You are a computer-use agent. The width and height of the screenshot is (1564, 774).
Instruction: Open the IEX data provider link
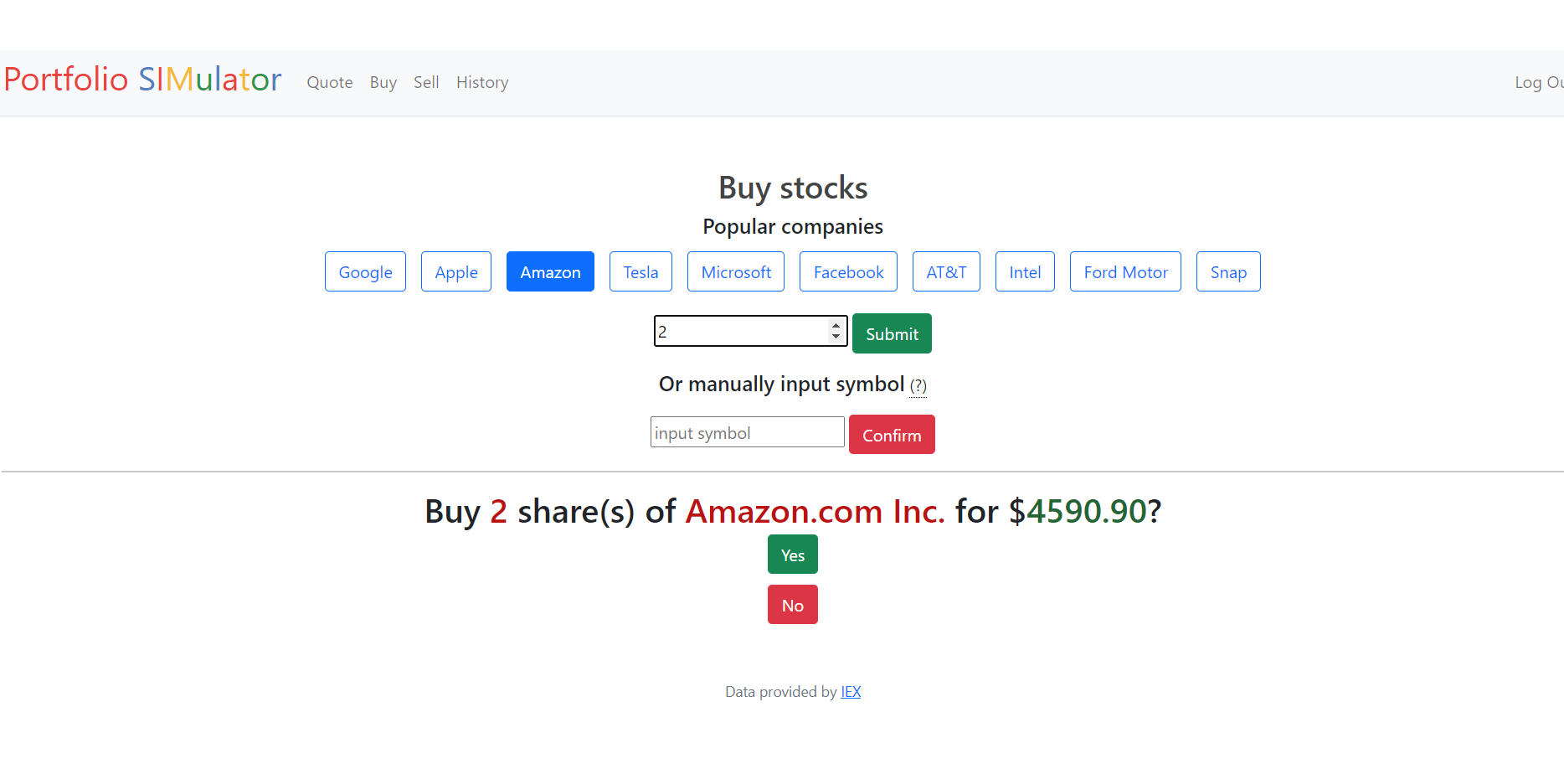point(851,692)
